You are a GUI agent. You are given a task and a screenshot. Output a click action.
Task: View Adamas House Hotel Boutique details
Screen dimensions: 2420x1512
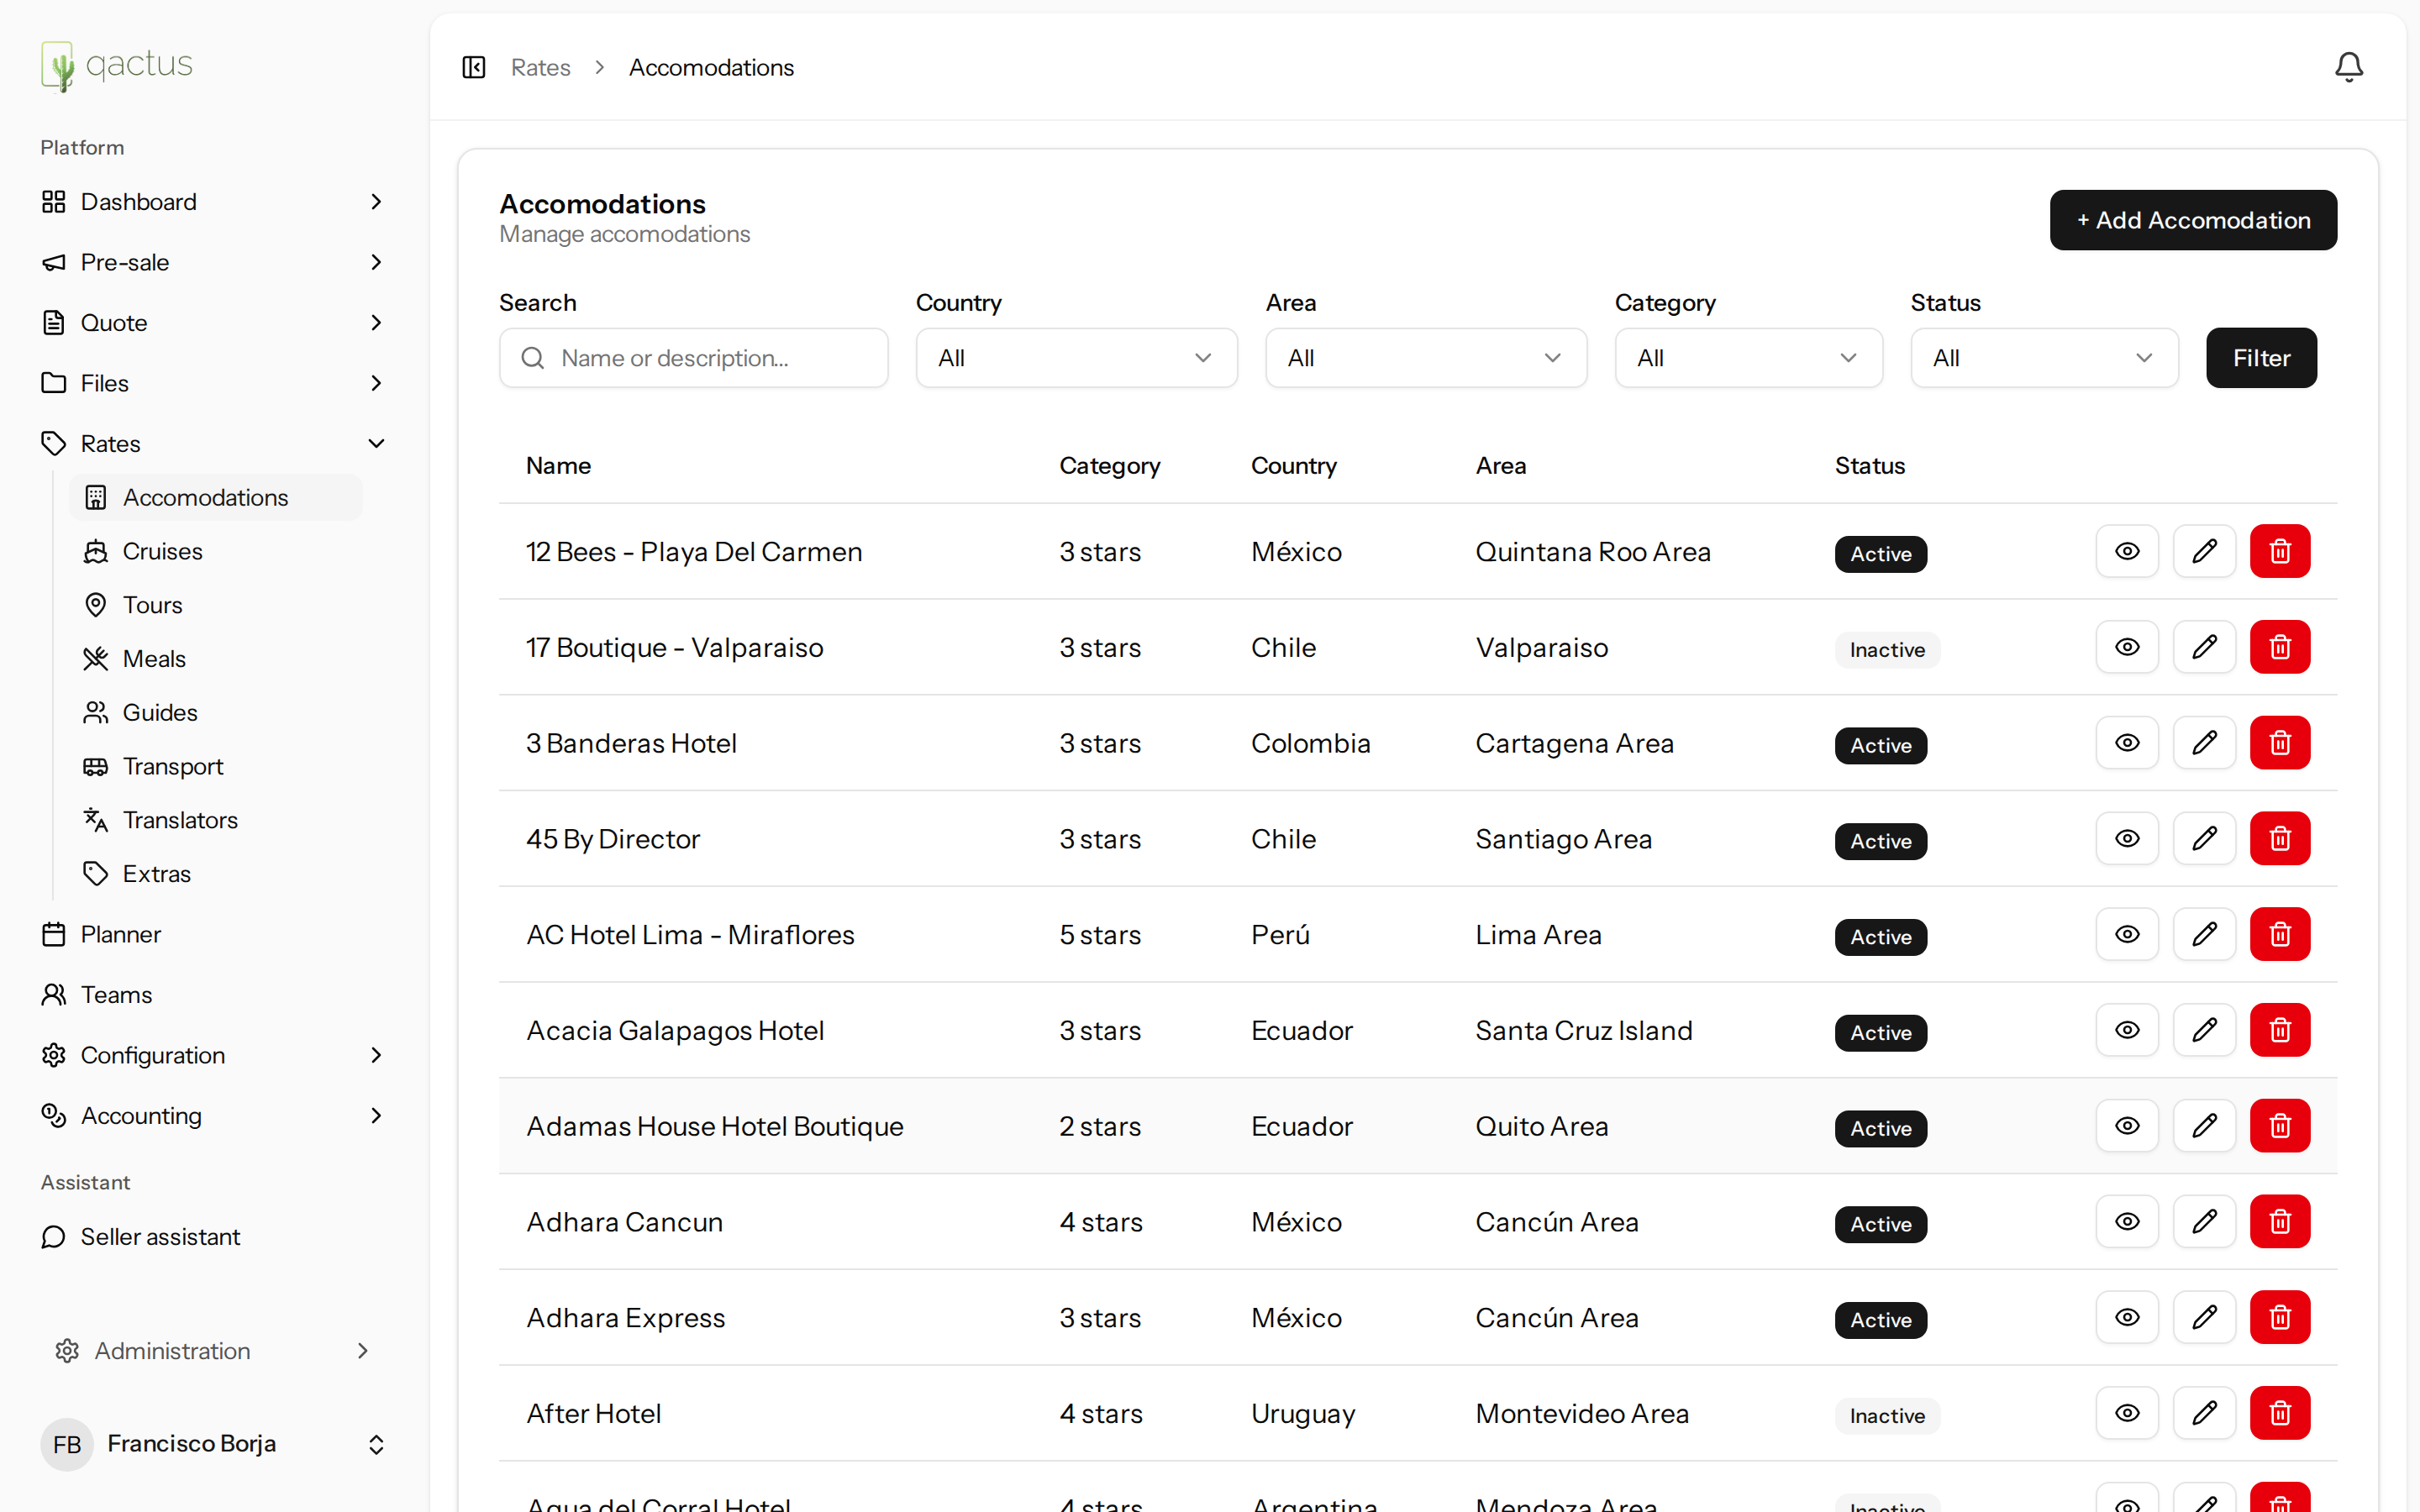coord(2127,1126)
